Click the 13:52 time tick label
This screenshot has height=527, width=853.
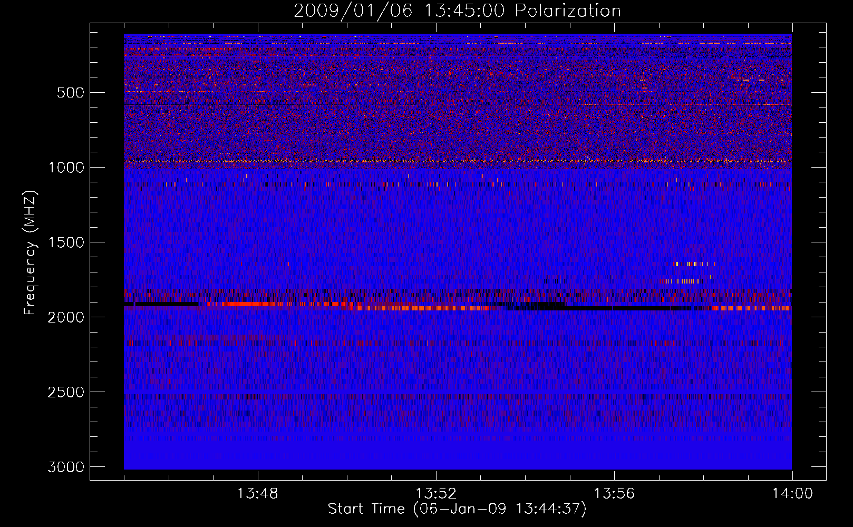(x=435, y=494)
